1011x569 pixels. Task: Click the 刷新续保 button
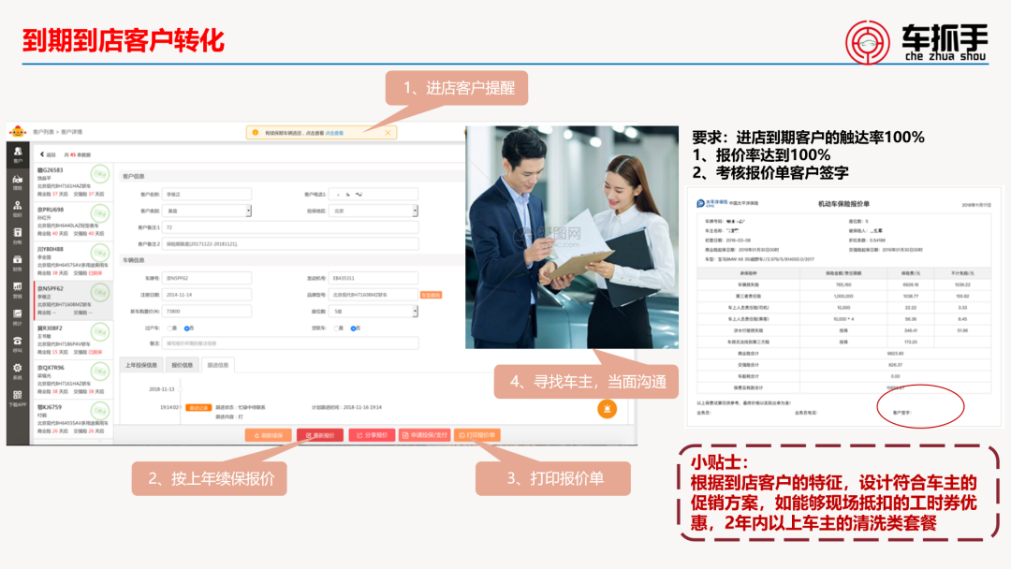(269, 435)
